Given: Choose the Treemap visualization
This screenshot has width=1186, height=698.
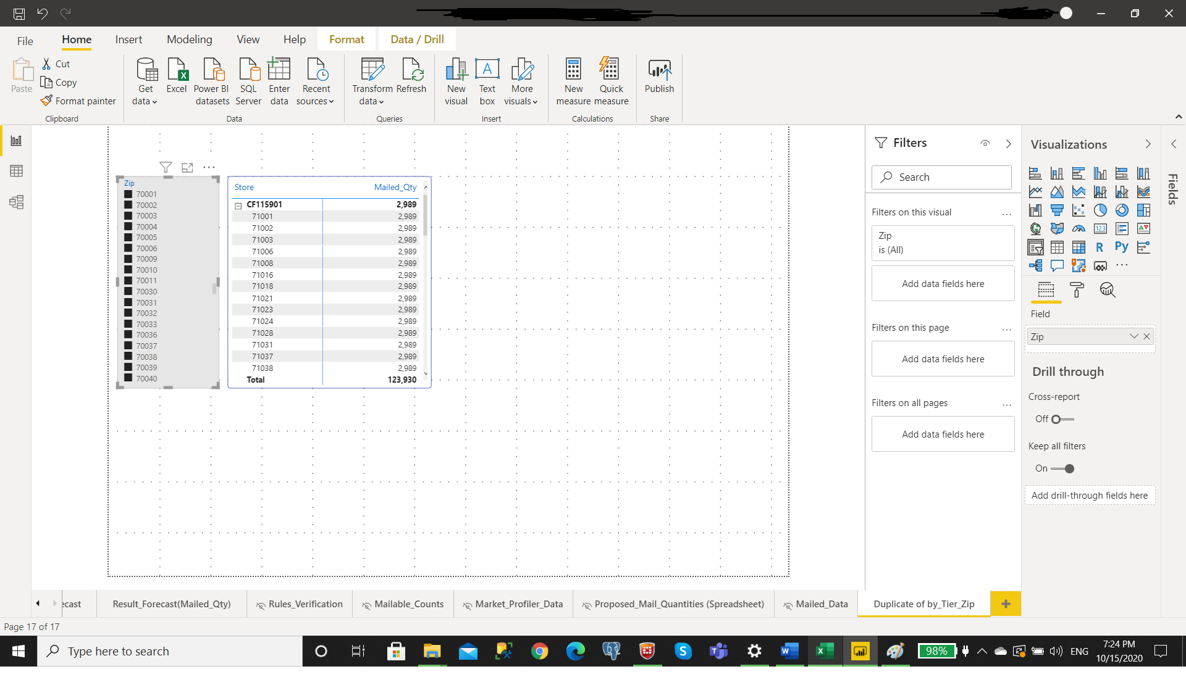Looking at the screenshot, I should click(1143, 210).
